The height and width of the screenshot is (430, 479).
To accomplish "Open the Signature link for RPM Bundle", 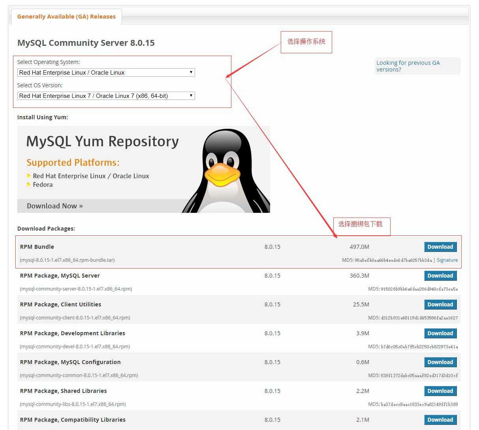I will pos(447,260).
